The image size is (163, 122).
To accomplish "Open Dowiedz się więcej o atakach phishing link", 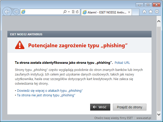I will click(x=50, y=90).
